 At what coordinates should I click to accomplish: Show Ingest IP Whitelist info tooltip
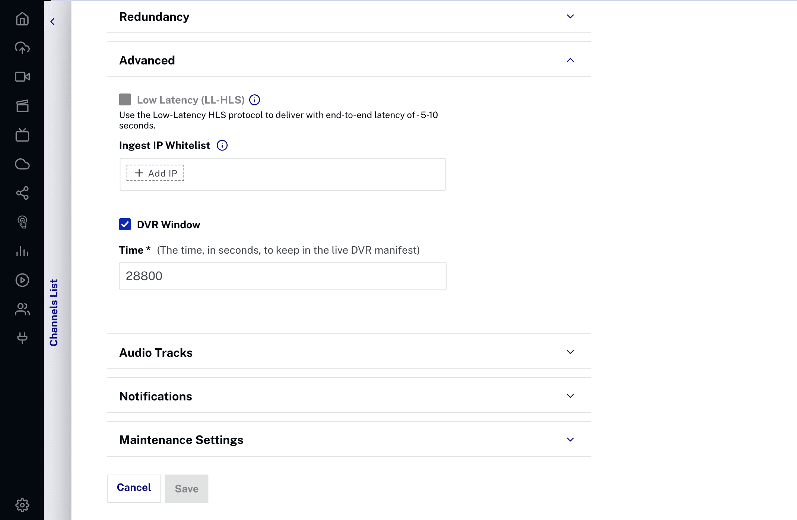click(222, 145)
